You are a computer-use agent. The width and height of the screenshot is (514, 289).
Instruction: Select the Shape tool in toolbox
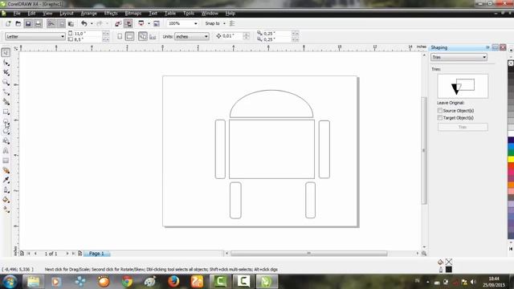point(6,63)
